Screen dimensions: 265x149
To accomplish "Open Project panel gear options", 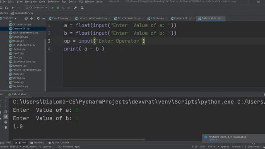I will [38, 18].
